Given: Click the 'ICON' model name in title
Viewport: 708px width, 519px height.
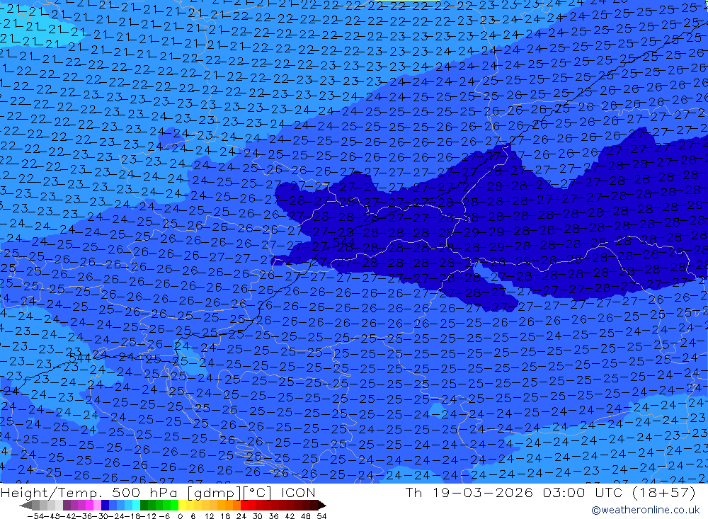Looking at the screenshot, I should point(298,492).
